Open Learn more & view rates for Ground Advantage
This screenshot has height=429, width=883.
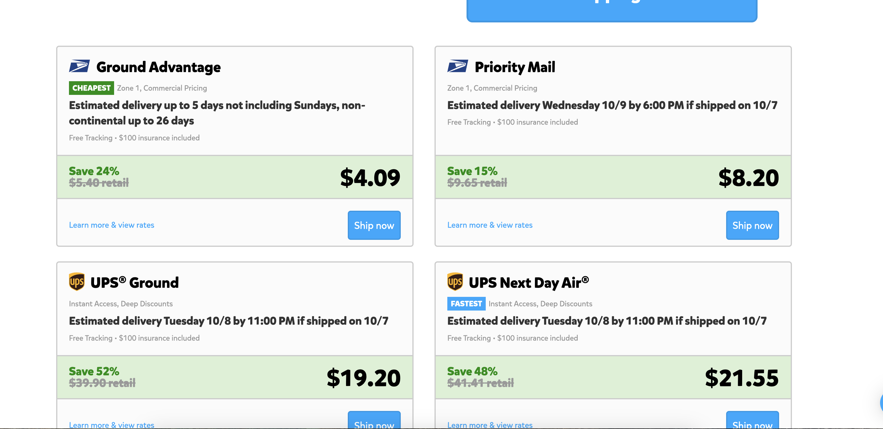click(x=111, y=225)
